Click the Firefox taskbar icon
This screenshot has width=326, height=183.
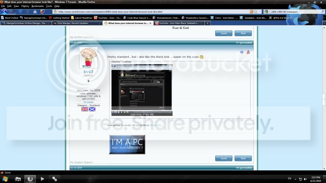(30, 179)
